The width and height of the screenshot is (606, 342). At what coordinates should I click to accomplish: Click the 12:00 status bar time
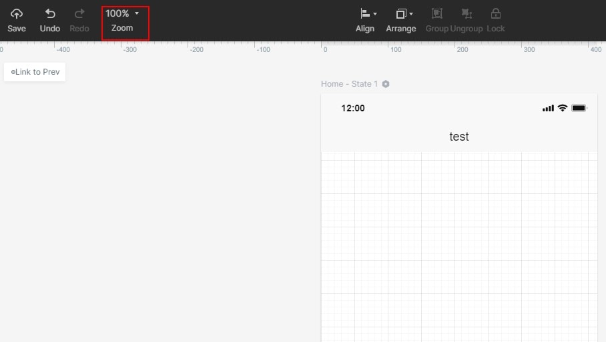coord(353,108)
